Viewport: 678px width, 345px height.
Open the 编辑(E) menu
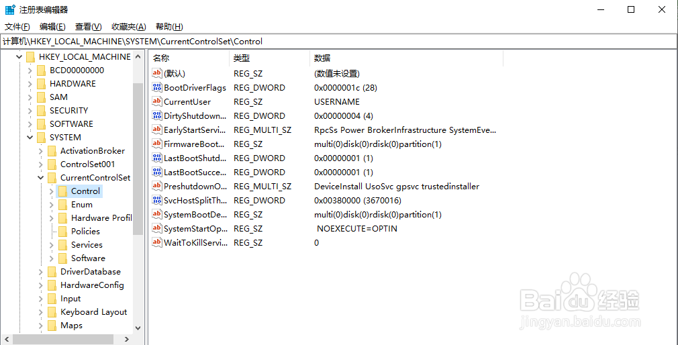[52, 27]
